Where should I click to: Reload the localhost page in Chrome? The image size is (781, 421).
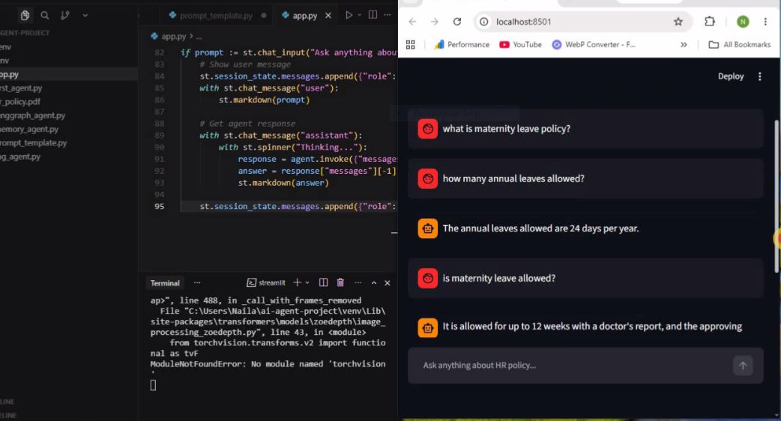pyautogui.click(x=456, y=22)
